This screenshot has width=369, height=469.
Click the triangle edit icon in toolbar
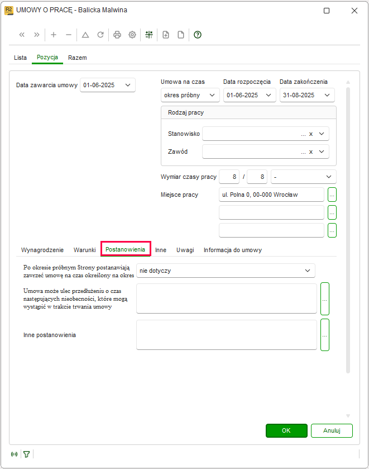click(x=85, y=35)
